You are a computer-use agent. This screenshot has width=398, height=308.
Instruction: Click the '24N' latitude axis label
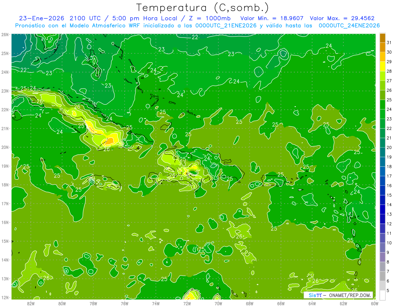coord(5,72)
